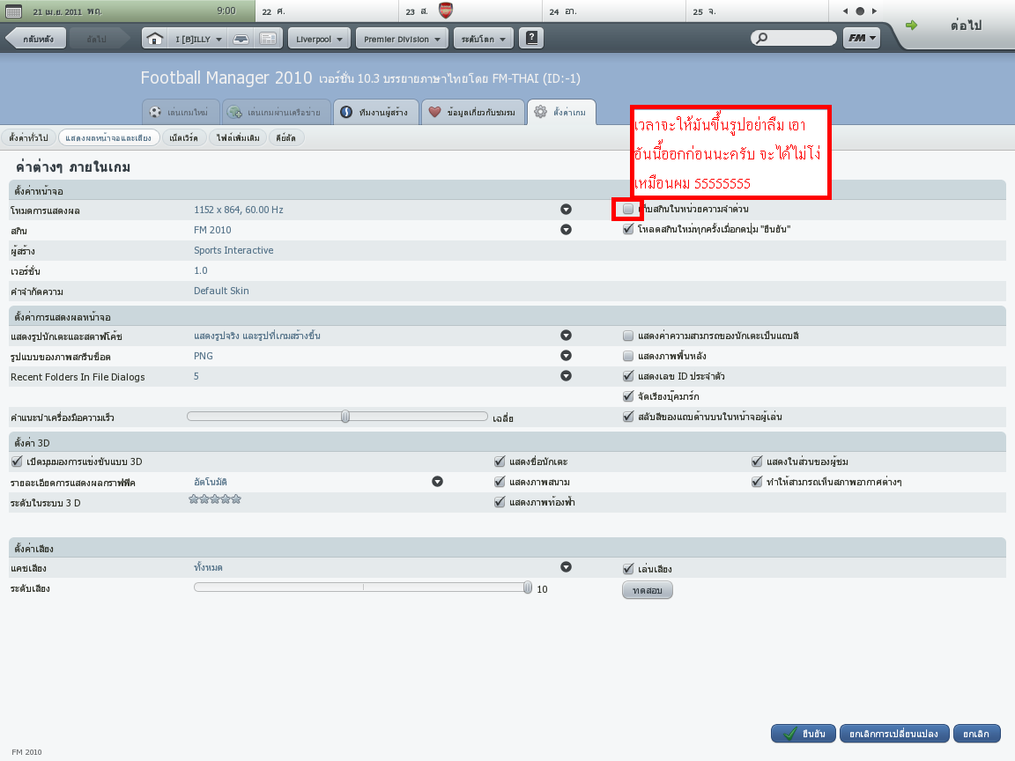Switch to network game tab
1015x761 pixels.
277,112
